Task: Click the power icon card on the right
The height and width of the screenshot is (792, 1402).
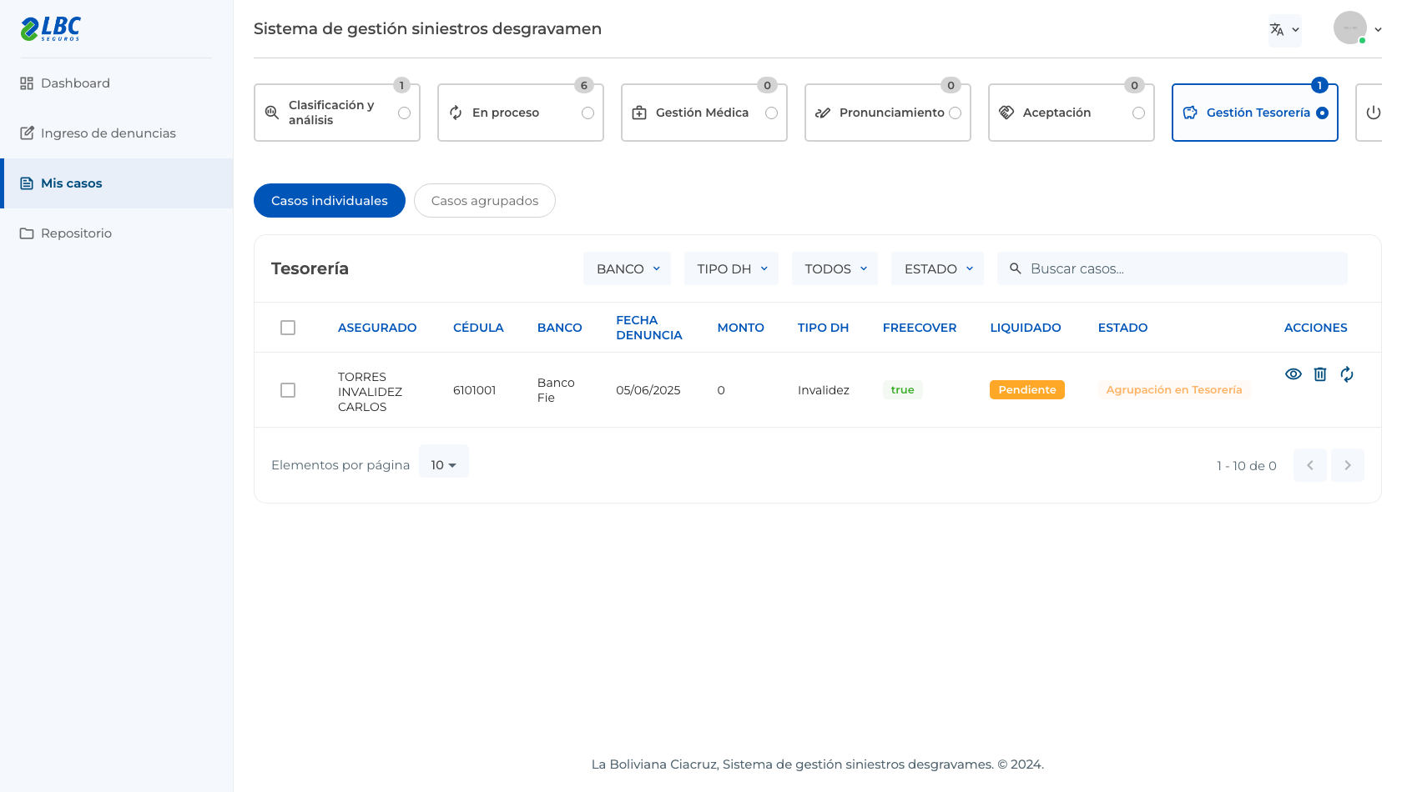Action: tap(1373, 113)
